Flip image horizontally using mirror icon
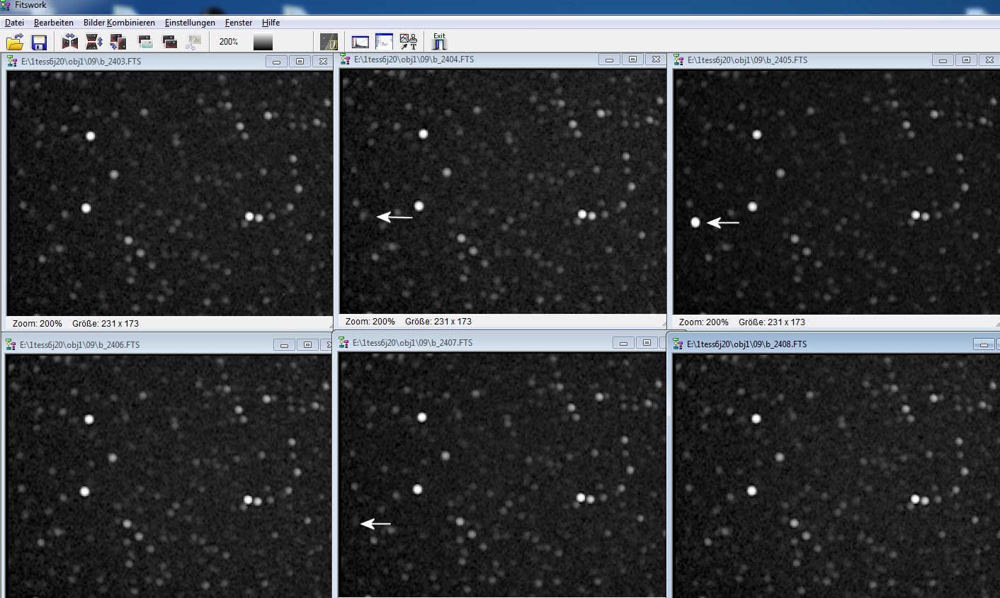This screenshot has width=1000, height=598. [70, 42]
